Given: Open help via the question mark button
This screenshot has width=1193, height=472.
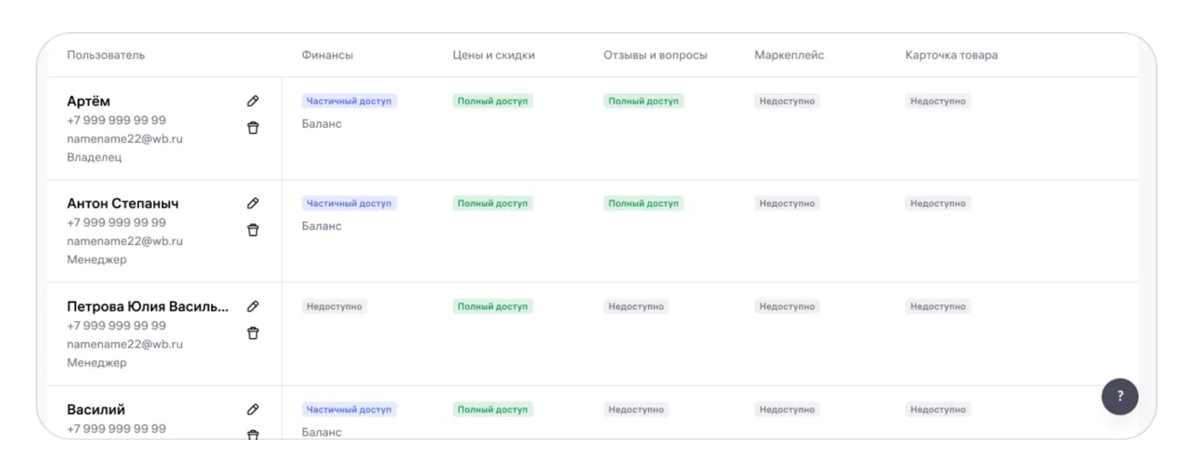Looking at the screenshot, I should tap(1119, 397).
